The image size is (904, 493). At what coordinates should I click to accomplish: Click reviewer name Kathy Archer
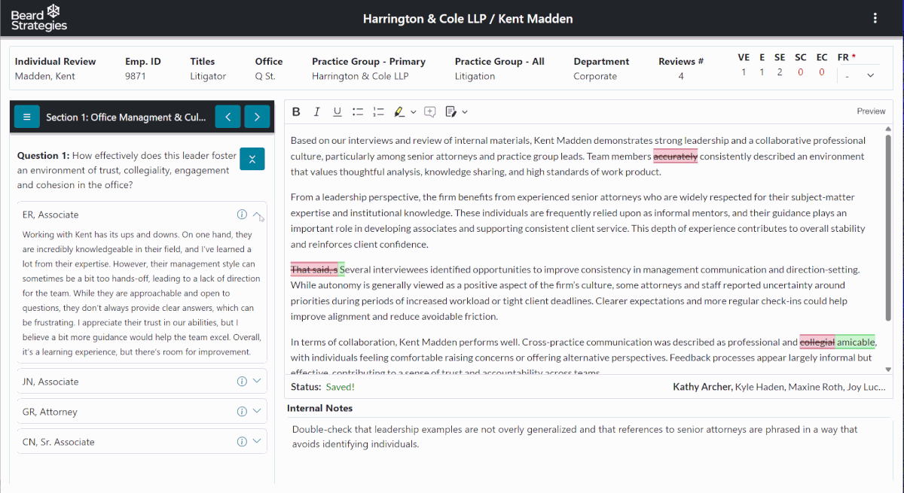click(702, 387)
